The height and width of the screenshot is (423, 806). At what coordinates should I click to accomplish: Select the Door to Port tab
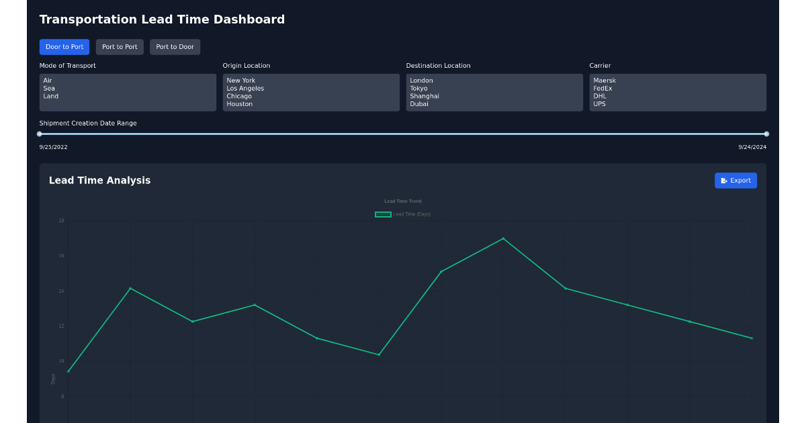point(64,46)
